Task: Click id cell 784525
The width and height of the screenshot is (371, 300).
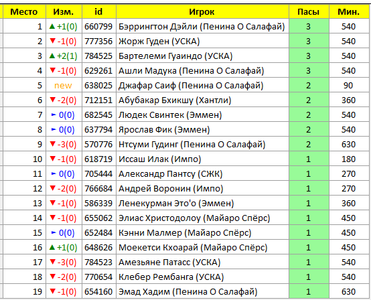Action: pyautogui.click(x=98, y=56)
